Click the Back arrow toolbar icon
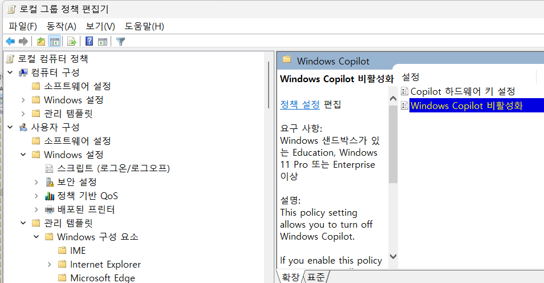The width and height of the screenshot is (544, 283). [10, 42]
